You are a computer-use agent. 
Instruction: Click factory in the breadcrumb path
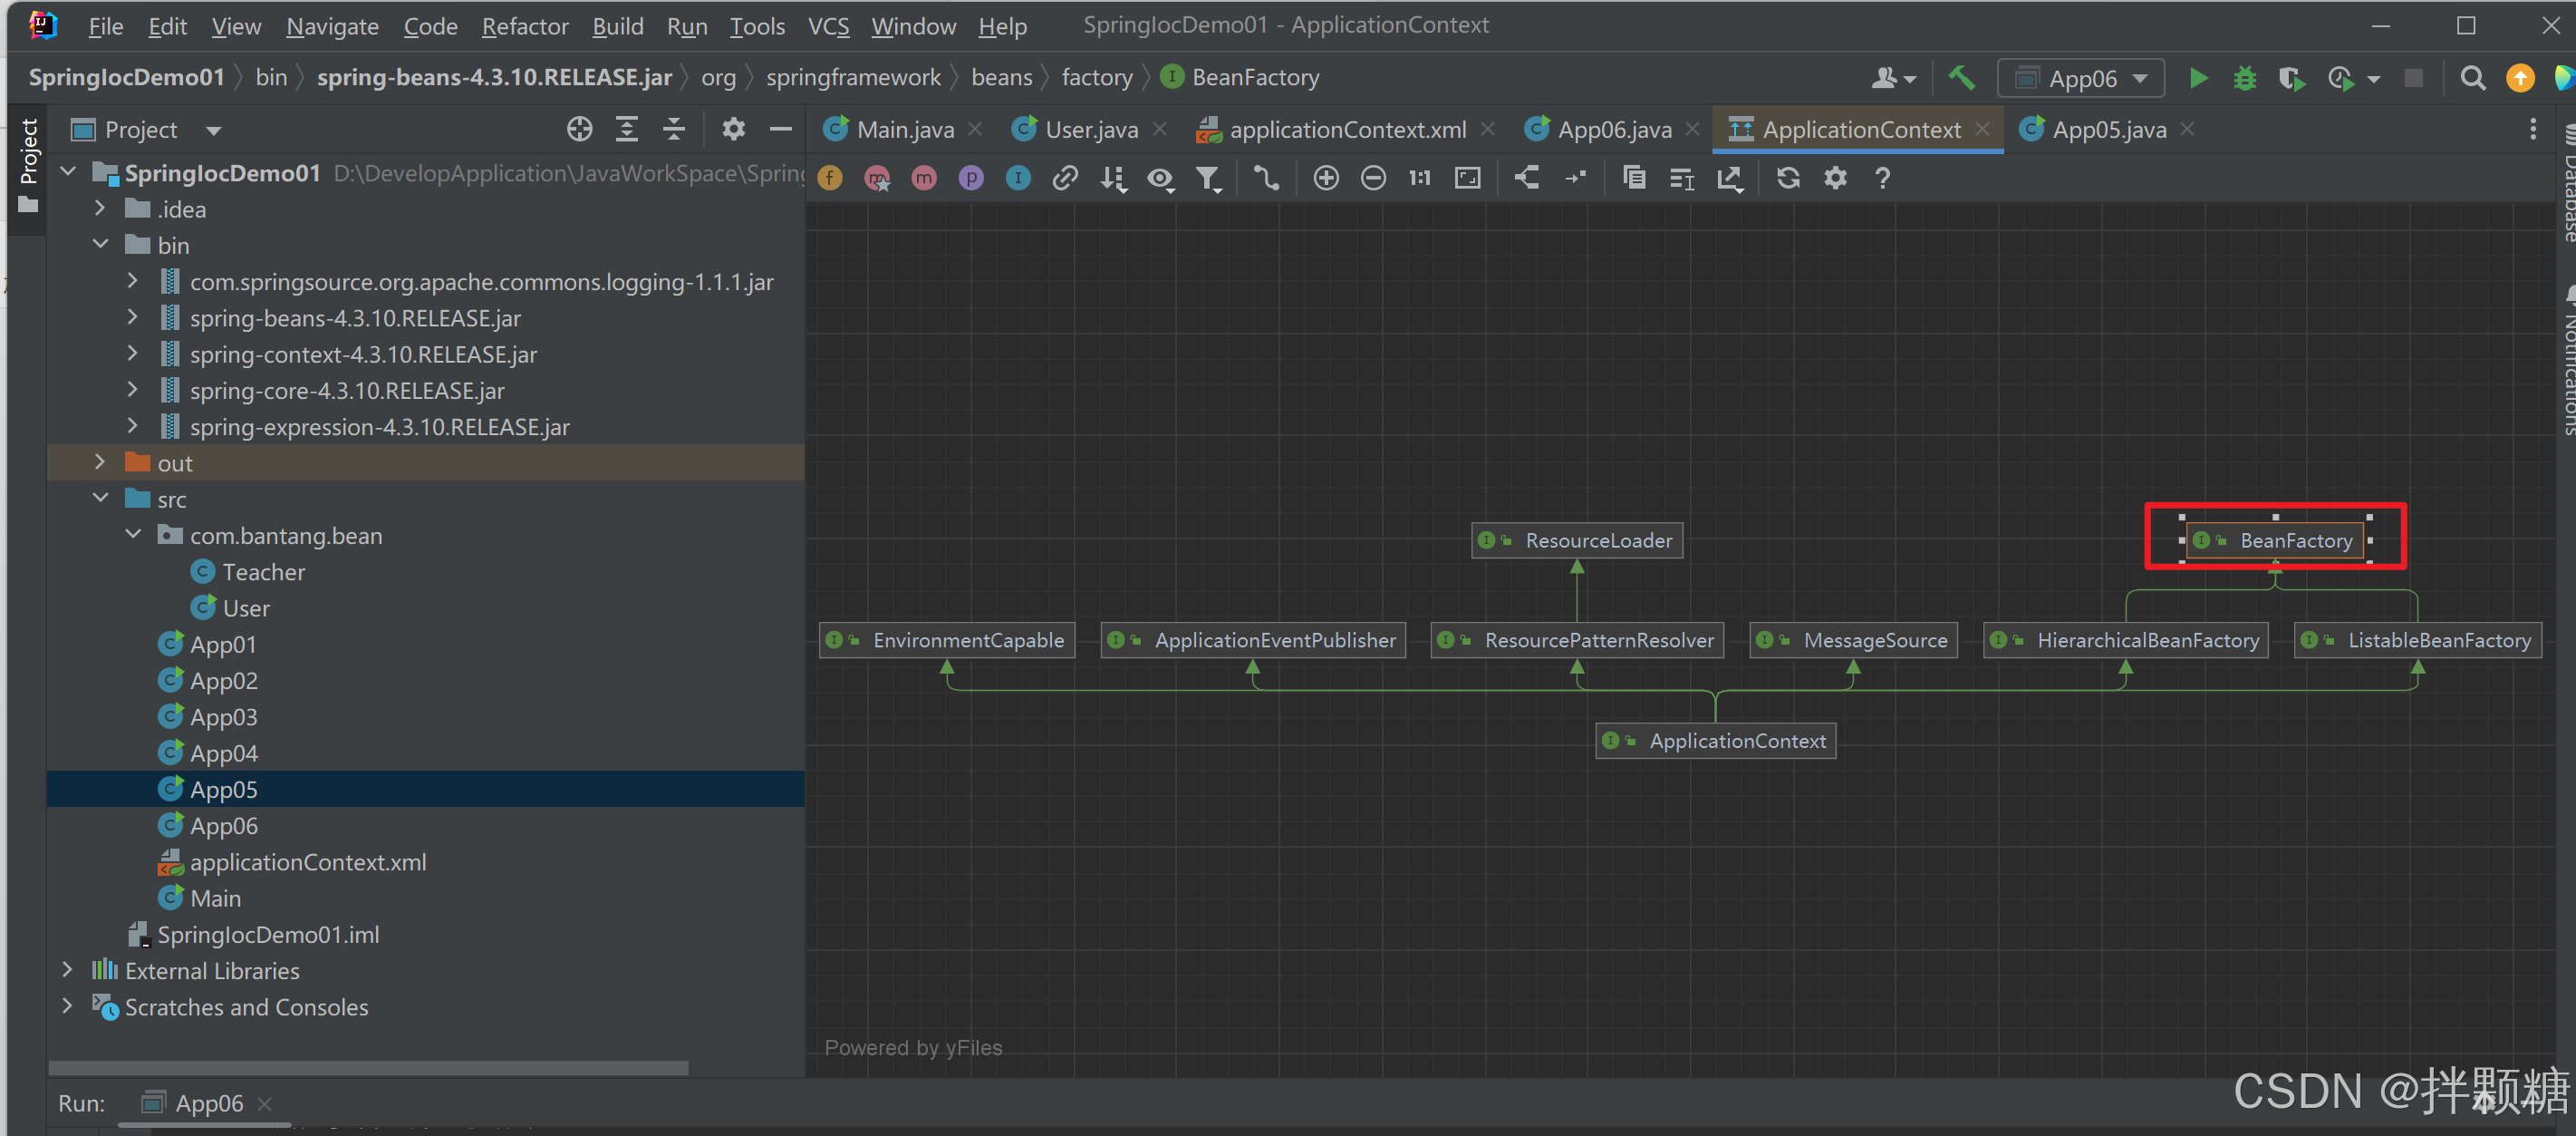coord(1096,78)
